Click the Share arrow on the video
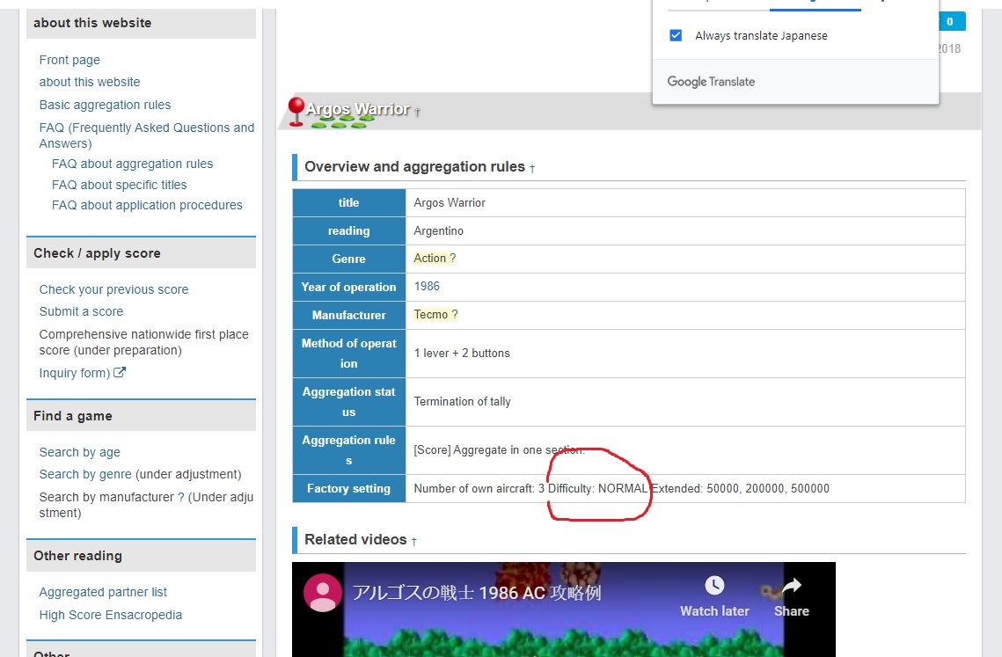 [791, 587]
